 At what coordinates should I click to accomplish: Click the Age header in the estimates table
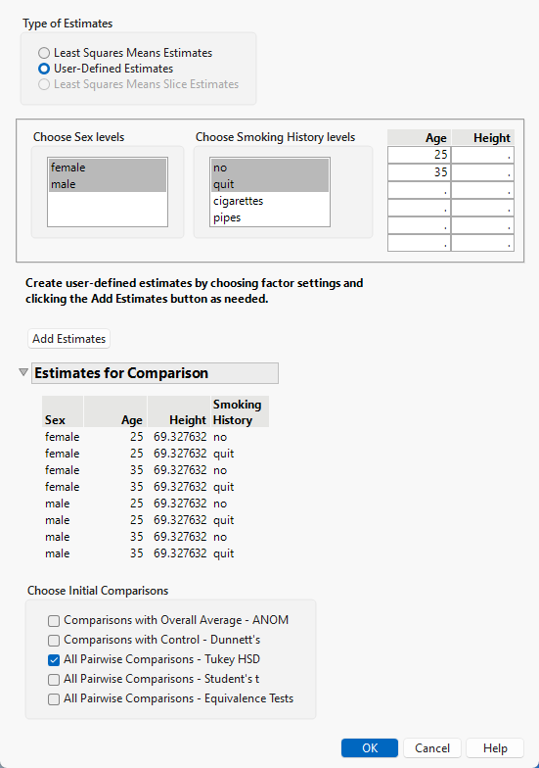115,411
